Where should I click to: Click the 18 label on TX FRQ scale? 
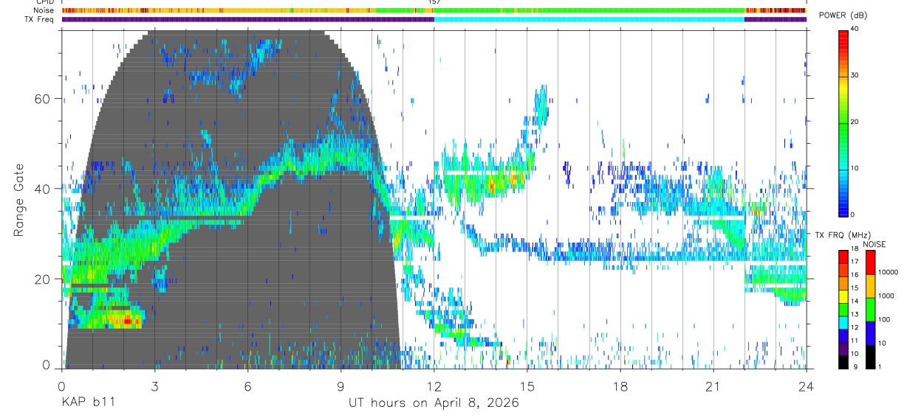click(855, 250)
